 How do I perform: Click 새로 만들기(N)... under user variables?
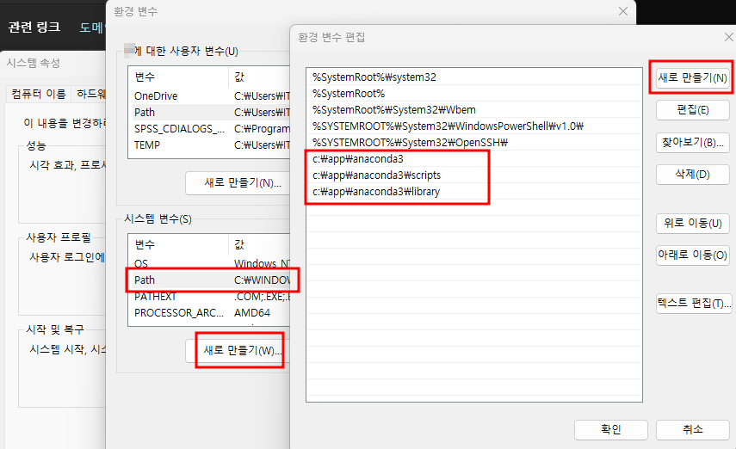pos(238,183)
